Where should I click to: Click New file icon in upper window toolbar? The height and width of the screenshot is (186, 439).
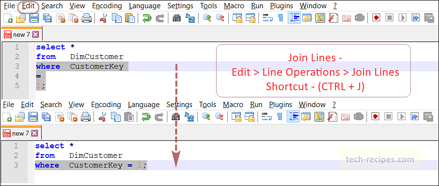point(8,18)
